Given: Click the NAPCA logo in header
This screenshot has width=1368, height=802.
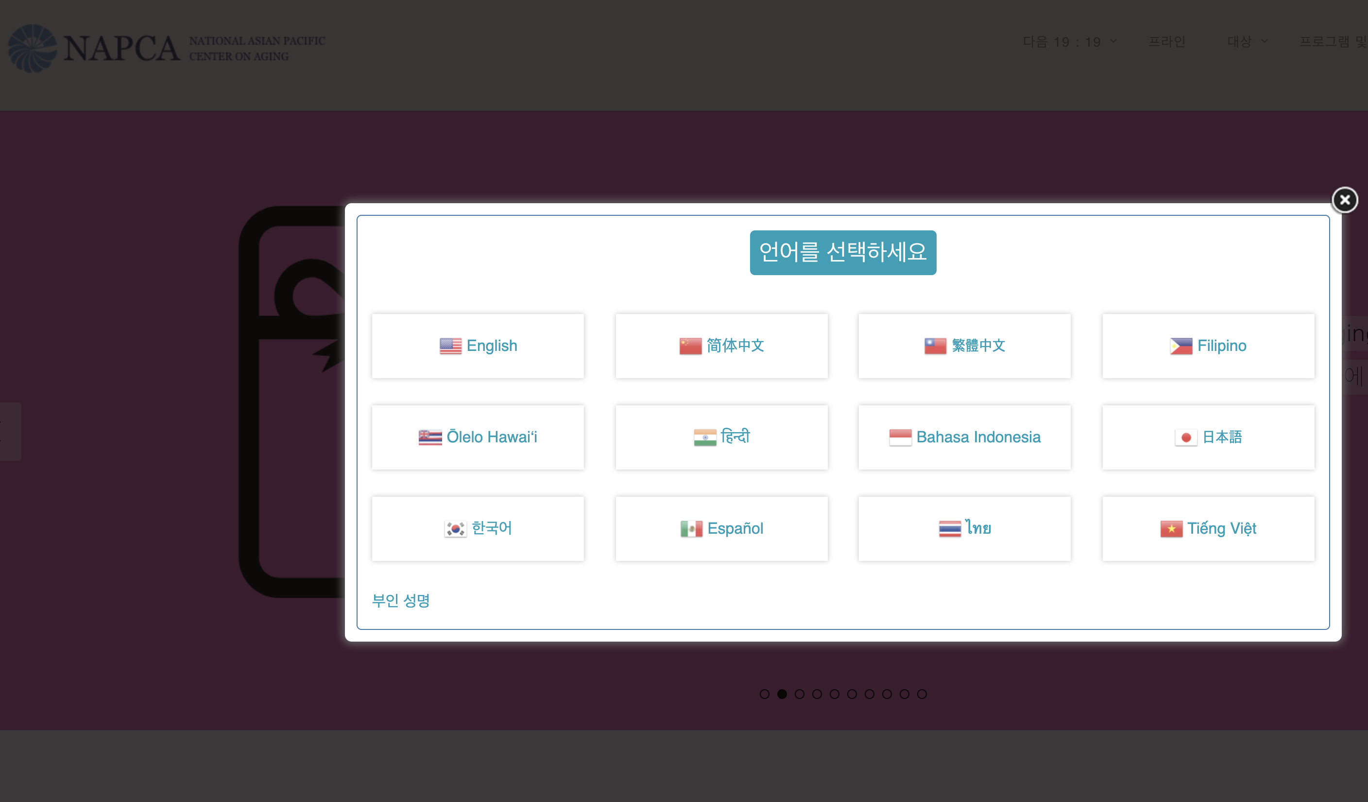Looking at the screenshot, I should click(x=166, y=48).
